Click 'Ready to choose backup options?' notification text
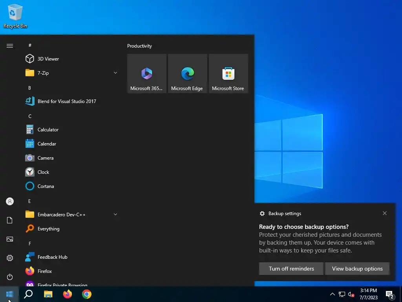The width and height of the screenshot is (402, 302). pos(304,227)
